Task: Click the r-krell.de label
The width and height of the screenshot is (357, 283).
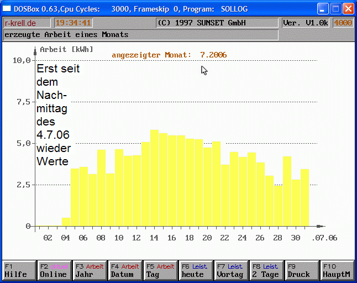Action: click(x=20, y=23)
